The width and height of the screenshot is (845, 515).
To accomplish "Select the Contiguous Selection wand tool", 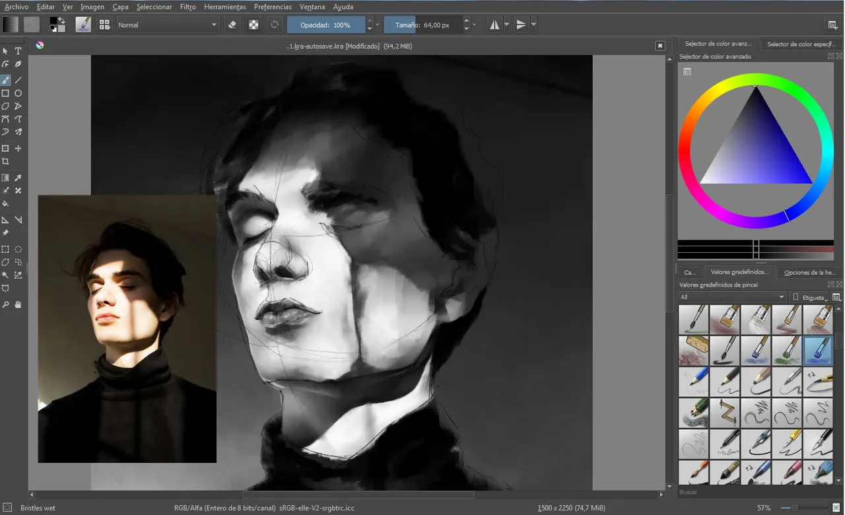I will [5, 275].
